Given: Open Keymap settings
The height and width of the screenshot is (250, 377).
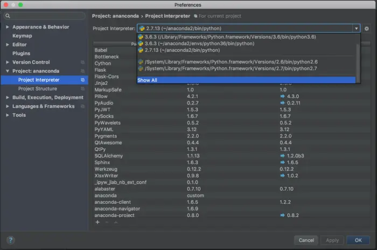Looking at the screenshot, I should pos(22,36).
